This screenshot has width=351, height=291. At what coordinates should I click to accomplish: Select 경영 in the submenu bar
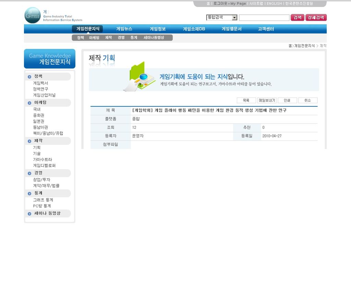pyautogui.click(x=121, y=38)
